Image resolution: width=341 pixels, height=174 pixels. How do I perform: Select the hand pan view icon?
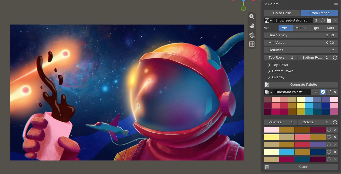252,26
